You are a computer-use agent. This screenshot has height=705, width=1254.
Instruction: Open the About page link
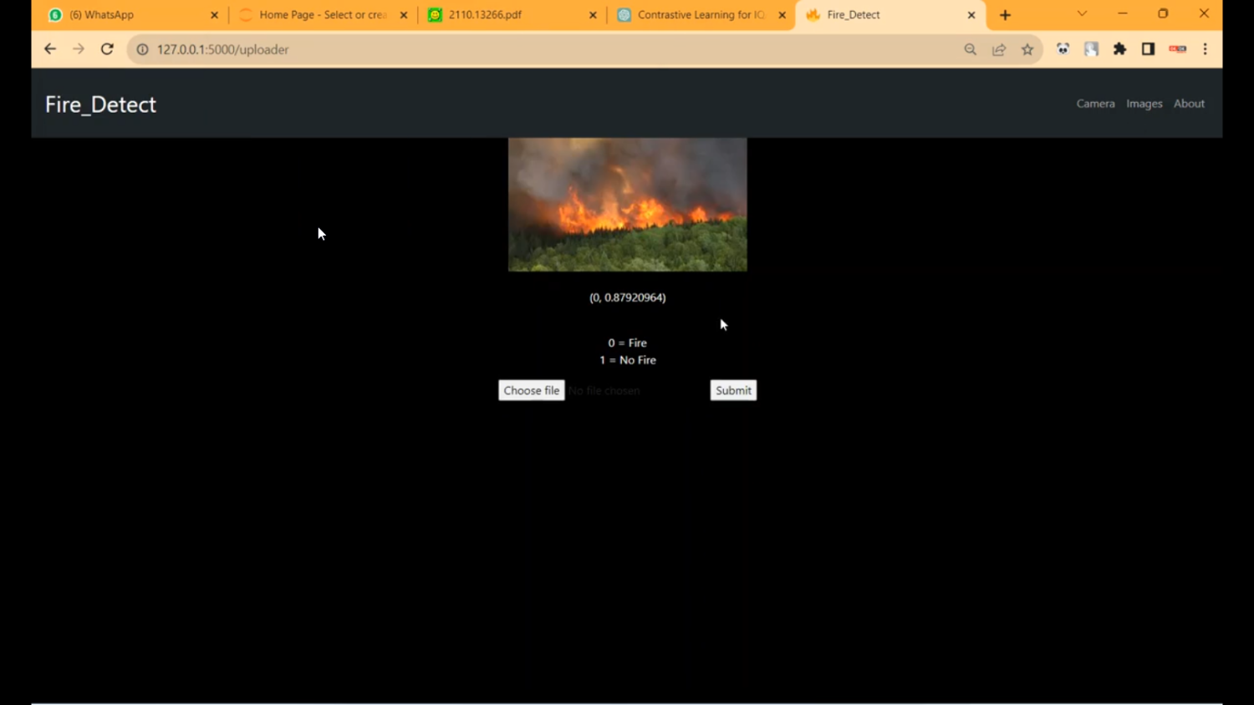(1189, 104)
